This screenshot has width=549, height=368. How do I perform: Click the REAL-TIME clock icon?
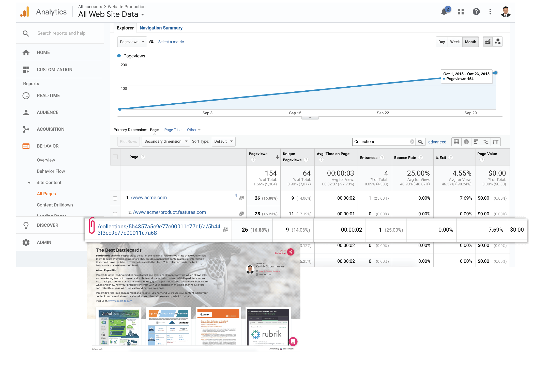click(x=26, y=96)
